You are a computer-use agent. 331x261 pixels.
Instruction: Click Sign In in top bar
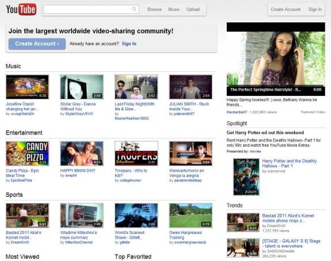[315, 9]
